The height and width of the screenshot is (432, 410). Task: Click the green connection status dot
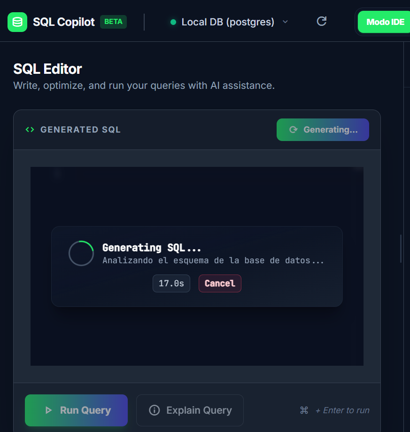(173, 22)
